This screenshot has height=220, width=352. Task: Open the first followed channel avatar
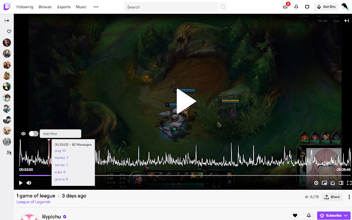pos(7,42)
